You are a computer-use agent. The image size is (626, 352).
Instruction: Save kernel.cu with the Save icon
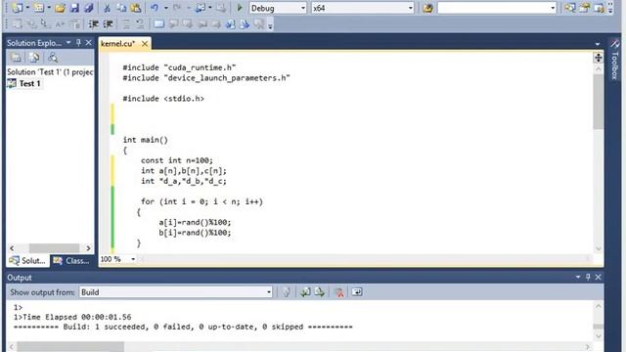(74, 8)
